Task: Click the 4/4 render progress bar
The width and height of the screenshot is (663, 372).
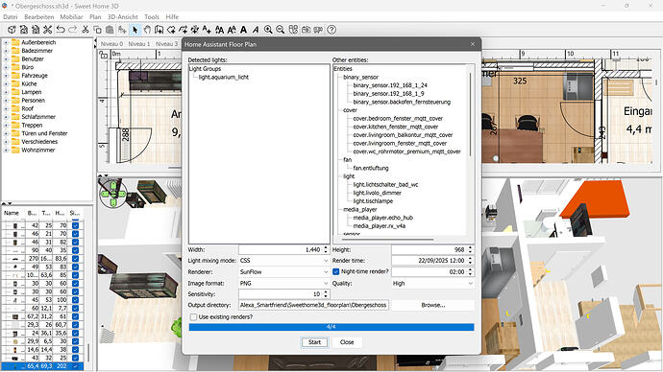Action: point(331,327)
